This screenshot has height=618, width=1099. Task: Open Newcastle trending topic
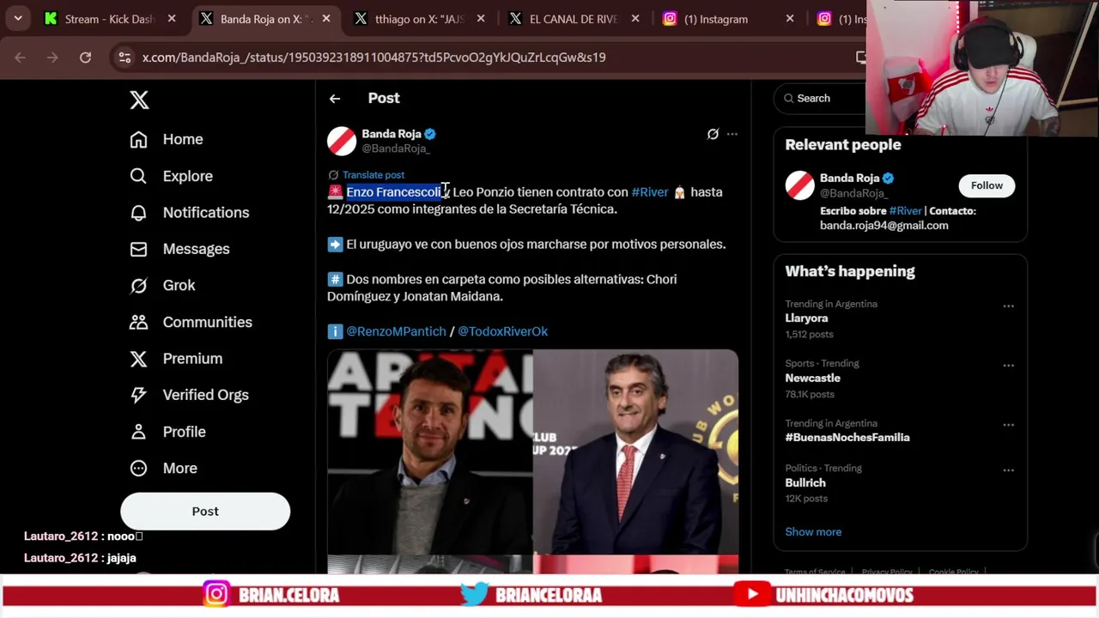(812, 379)
